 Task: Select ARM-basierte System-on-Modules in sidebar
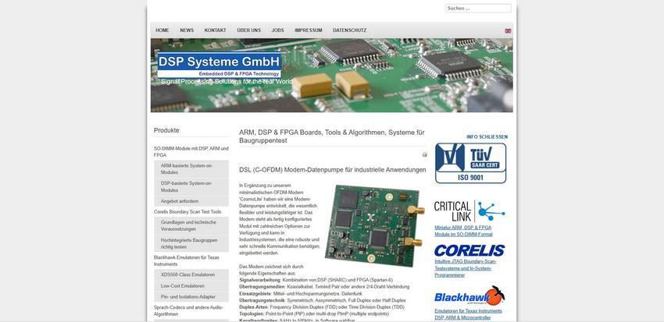[x=191, y=169]
